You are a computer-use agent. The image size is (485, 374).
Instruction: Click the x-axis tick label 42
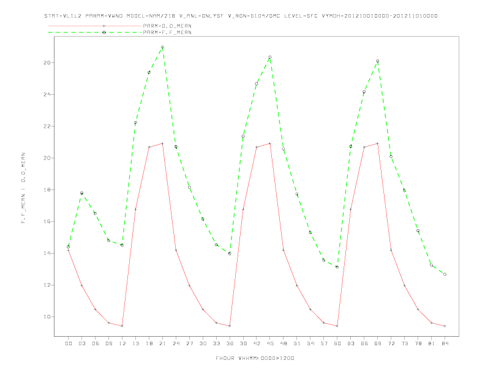click(257, 343)
